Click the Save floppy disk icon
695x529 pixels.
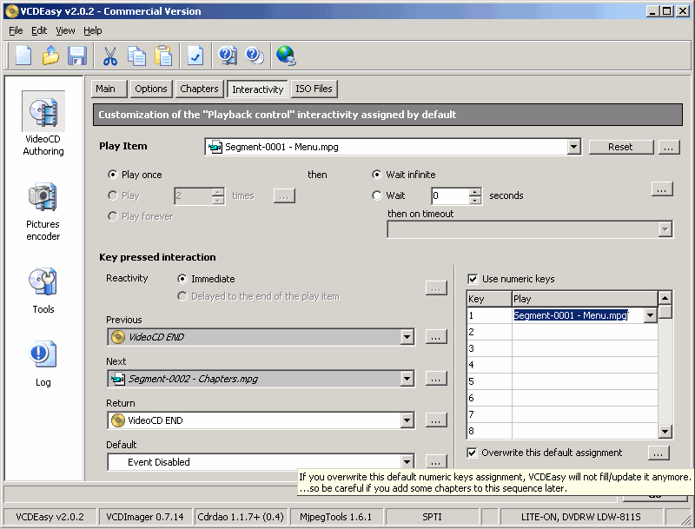76,56
